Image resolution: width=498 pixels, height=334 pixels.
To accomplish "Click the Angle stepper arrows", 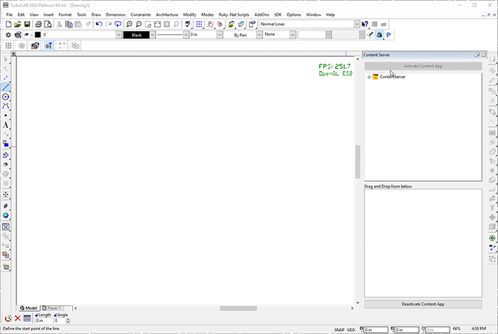I will click(x=68, y=321).
